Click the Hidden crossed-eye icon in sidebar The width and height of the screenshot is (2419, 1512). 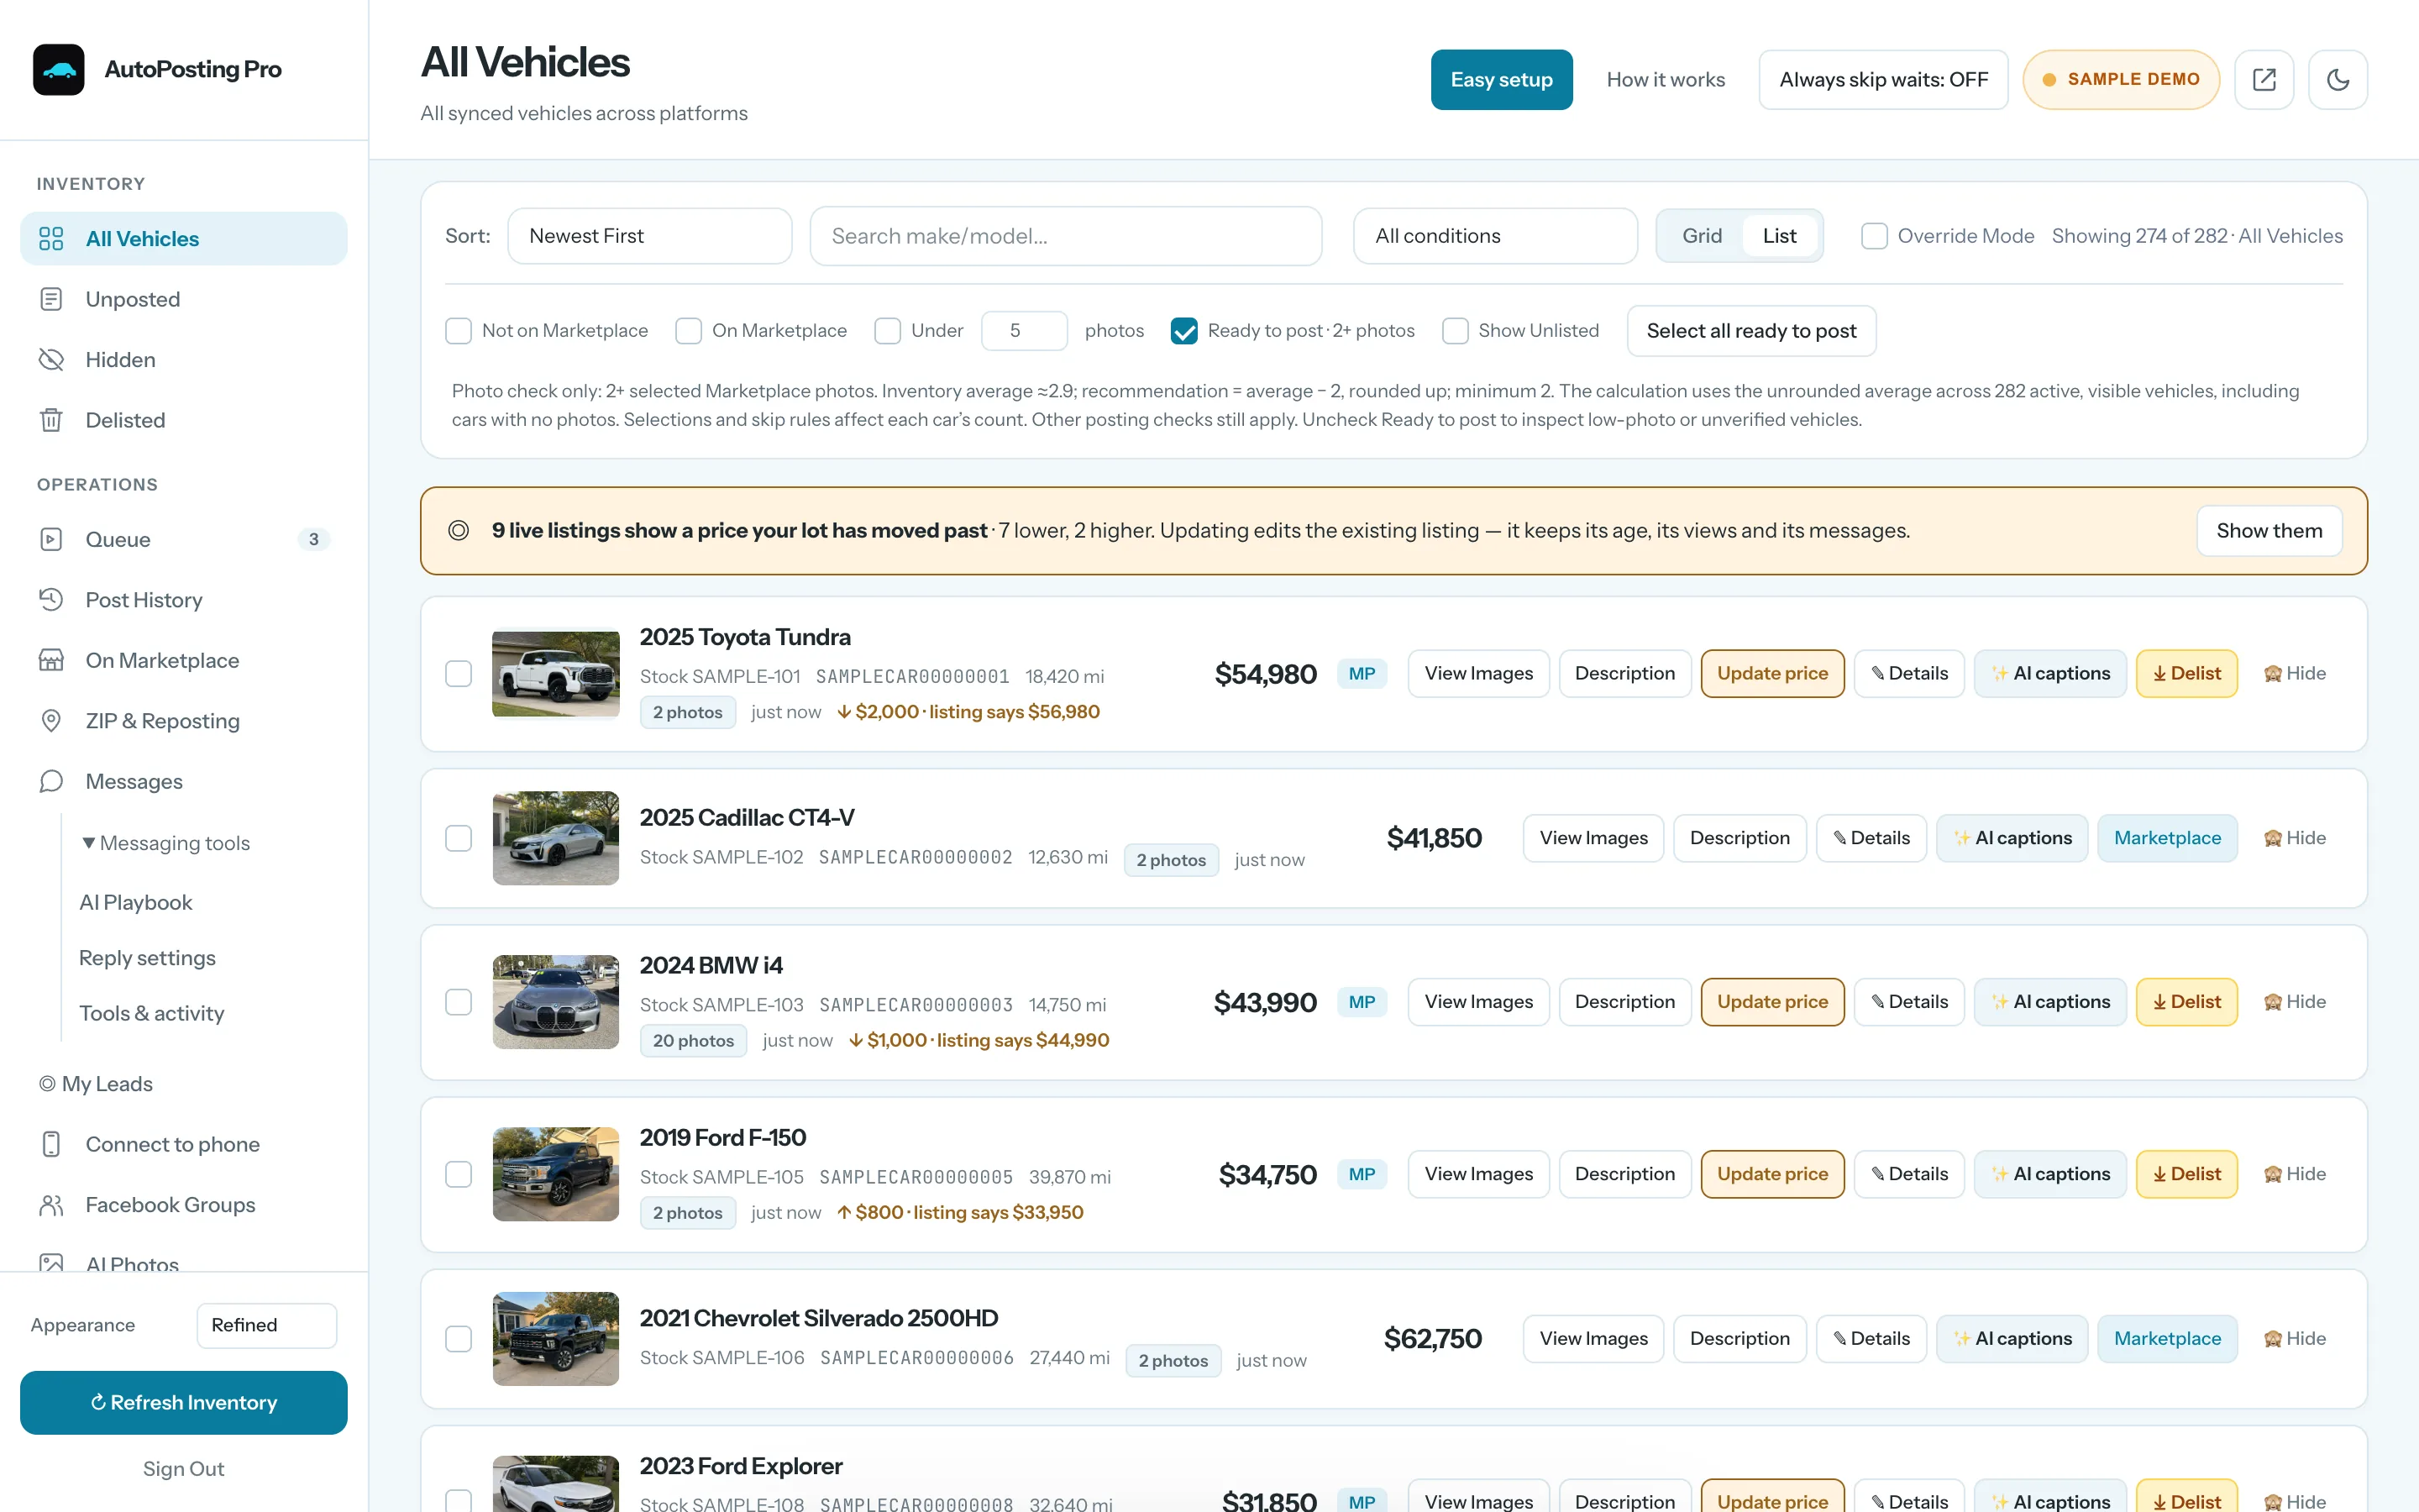click(51, 360)
